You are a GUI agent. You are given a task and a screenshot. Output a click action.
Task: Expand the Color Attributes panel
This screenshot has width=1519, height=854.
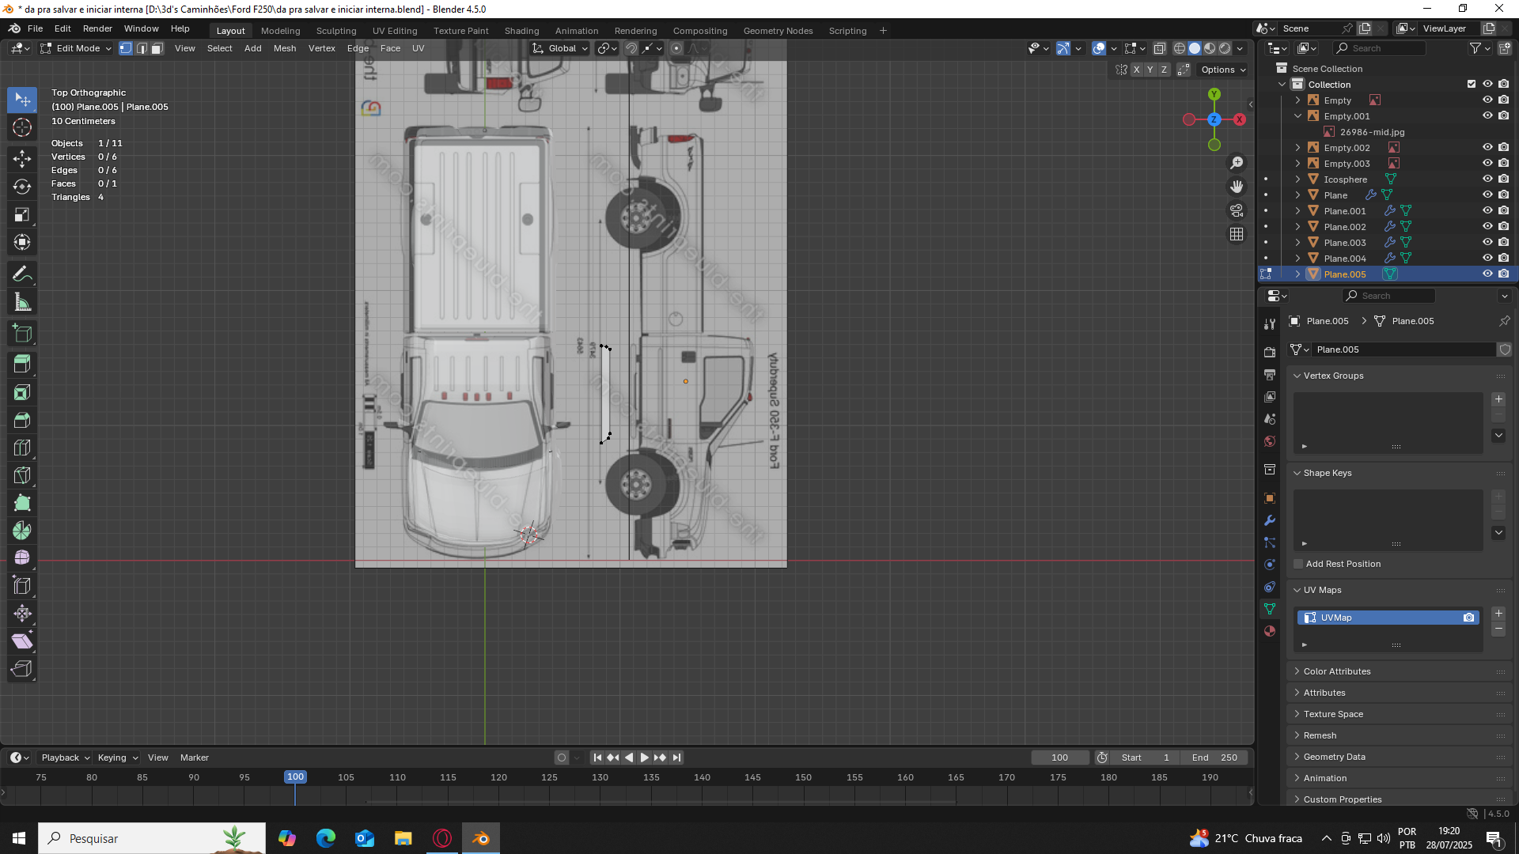[1337, 671]
